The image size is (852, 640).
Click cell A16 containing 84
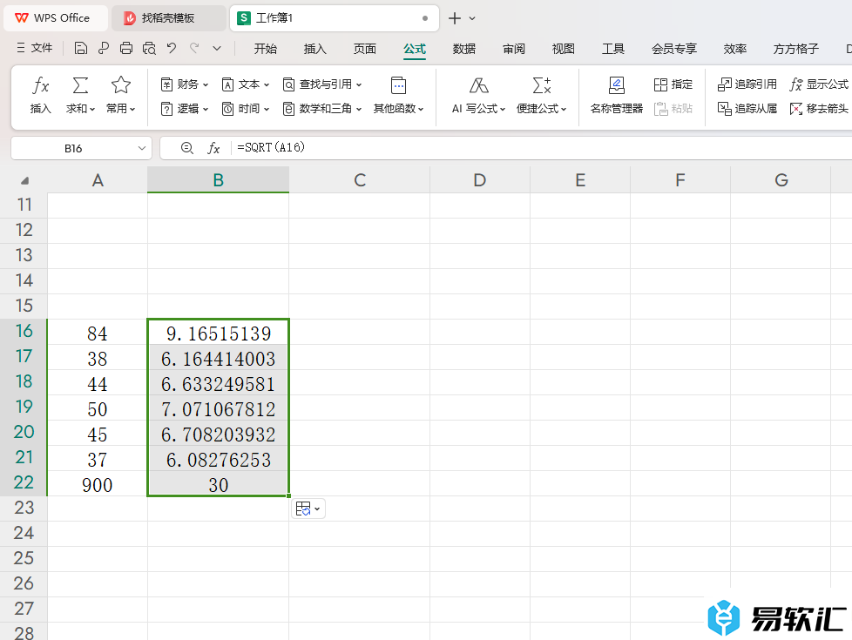point(98,333)
